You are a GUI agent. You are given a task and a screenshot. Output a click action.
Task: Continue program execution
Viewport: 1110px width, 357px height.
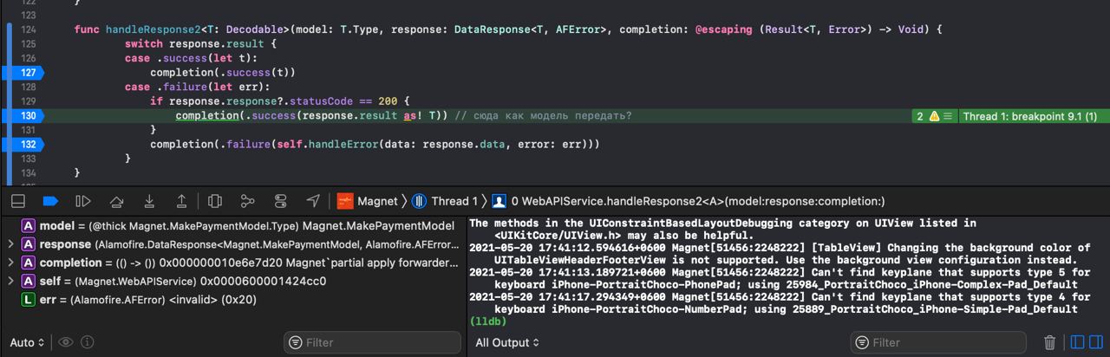click(83, 201)
